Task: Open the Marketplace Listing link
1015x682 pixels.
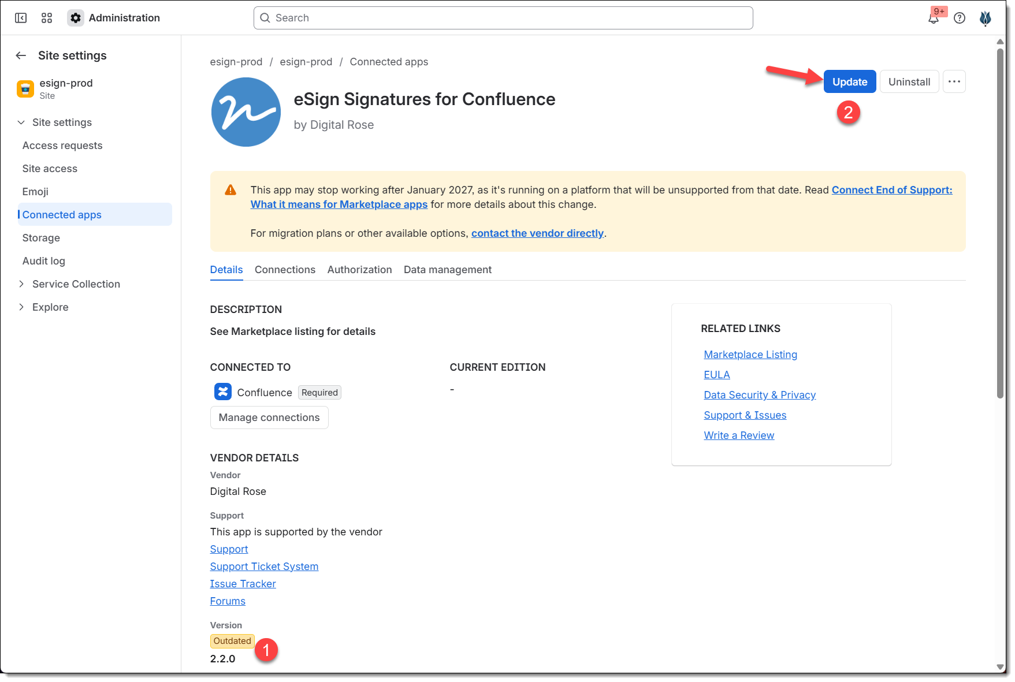Action: [750, 355]
